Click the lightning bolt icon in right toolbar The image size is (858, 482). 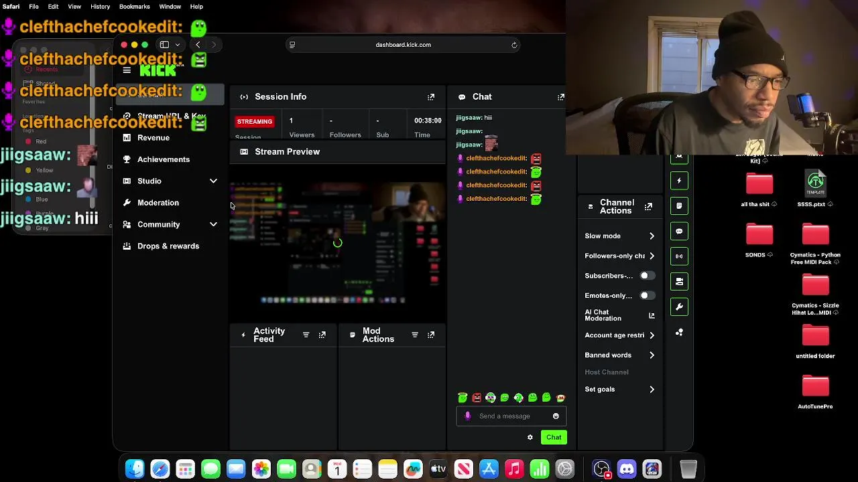679,181
